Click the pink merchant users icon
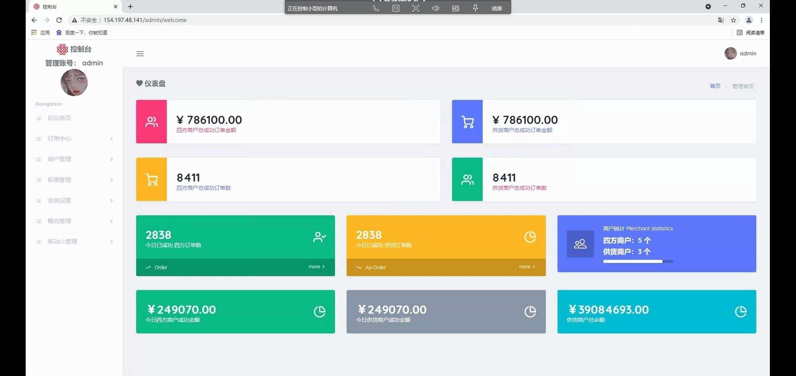This screenshot has height=376, width=796. click(151, 122)
